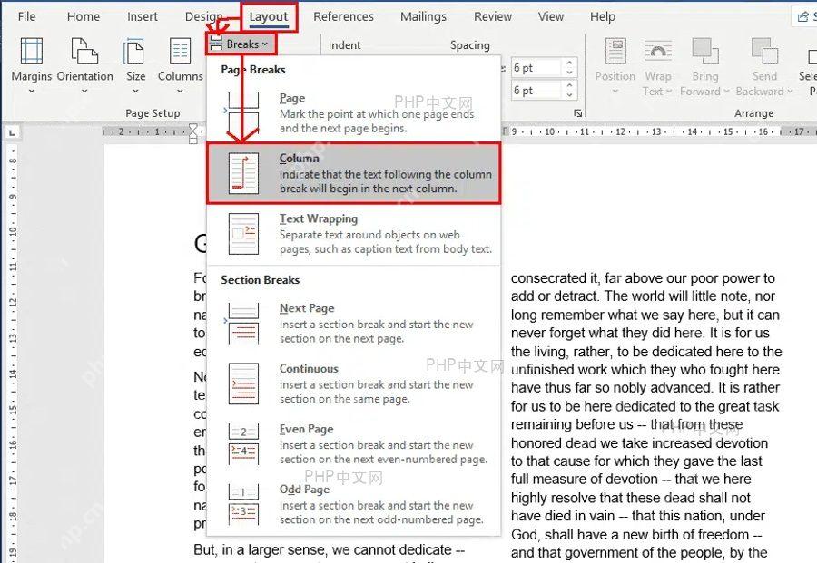Click the tab stop selector beside the ruler
The height and width of the screenshot is (563, 817).
[12, 132]
